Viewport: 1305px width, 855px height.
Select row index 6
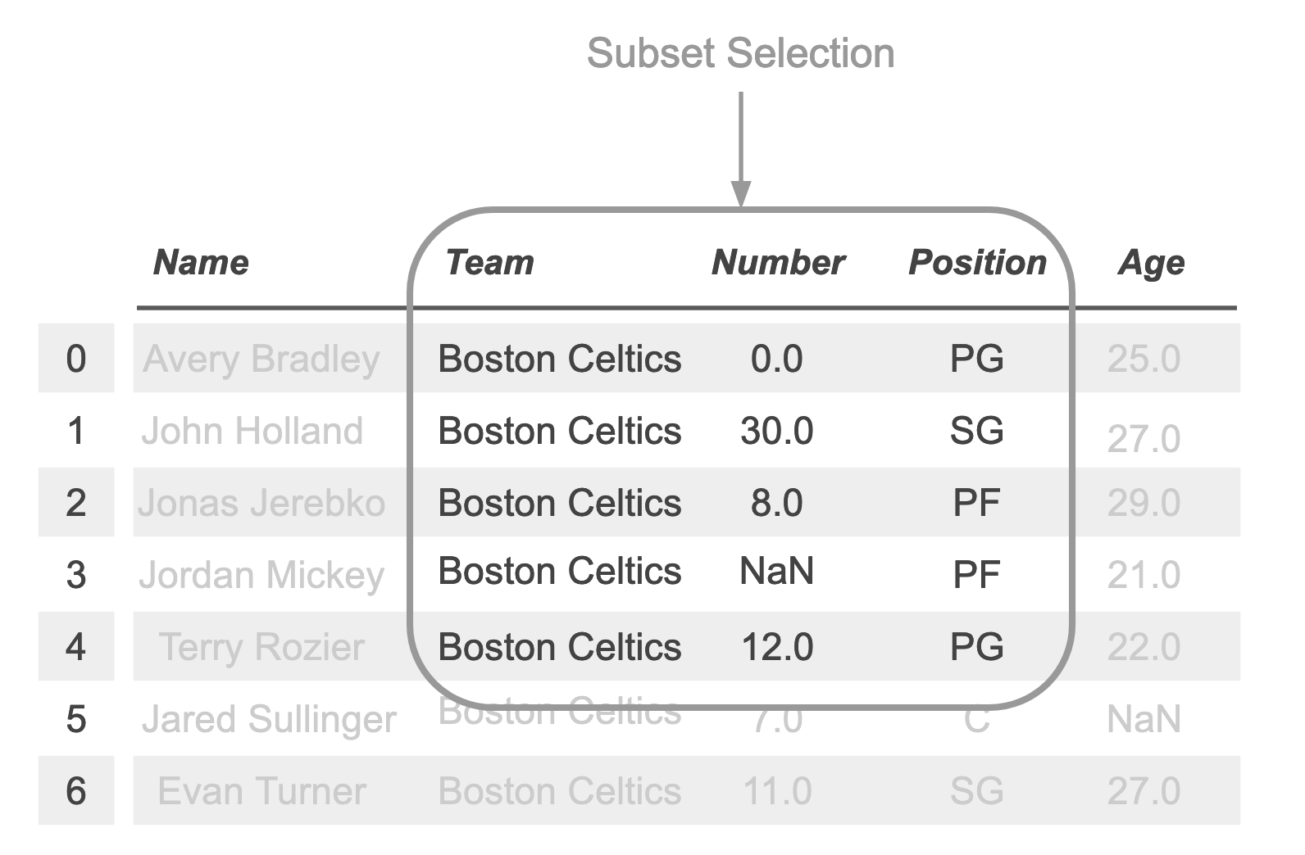point(75,791)
